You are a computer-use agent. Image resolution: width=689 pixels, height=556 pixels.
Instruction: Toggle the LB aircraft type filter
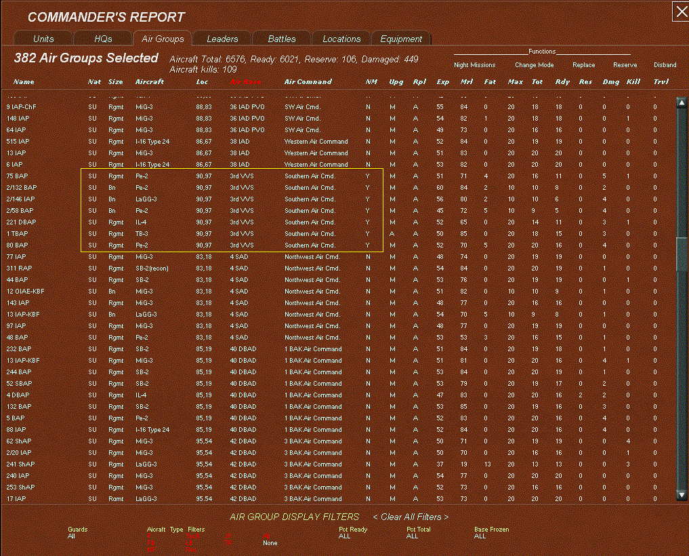(189, 543)
